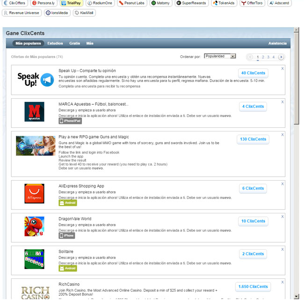Jump to offers page 3
The image size is (304, 306).
coord(268,57)
